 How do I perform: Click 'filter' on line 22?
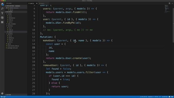pos(90,72)
